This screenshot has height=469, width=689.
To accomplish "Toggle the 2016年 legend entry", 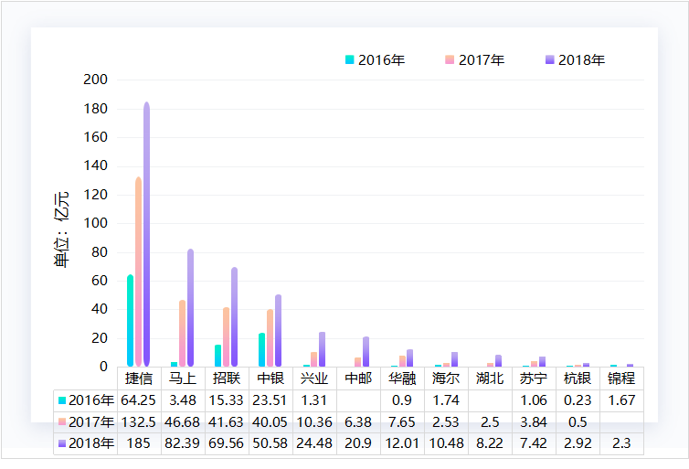I will pyautogui.click(x=375, y=59).
